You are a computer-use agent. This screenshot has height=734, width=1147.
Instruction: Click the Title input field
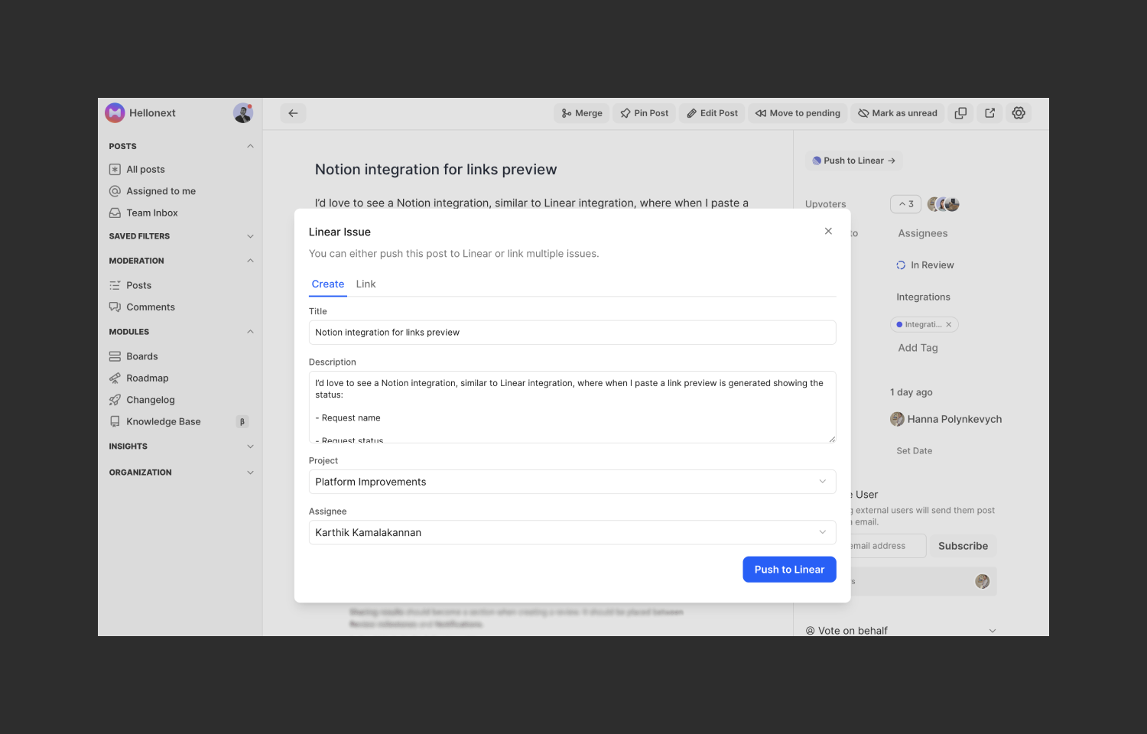point(572,333)
